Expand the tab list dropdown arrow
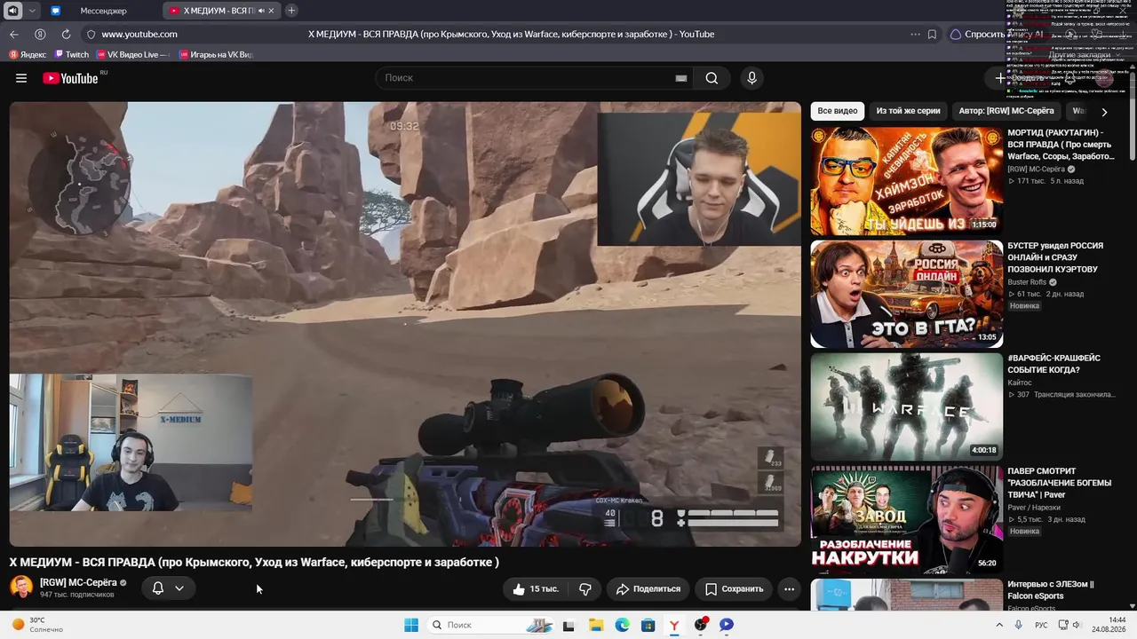Image resolution: width=1137 pixels, height=639 pixels. click(32, 11)
